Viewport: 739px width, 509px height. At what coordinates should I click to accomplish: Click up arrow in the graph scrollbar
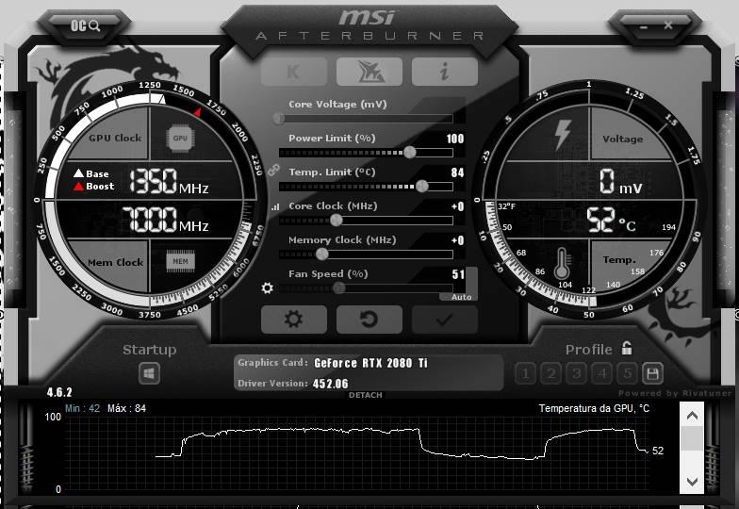692,416
